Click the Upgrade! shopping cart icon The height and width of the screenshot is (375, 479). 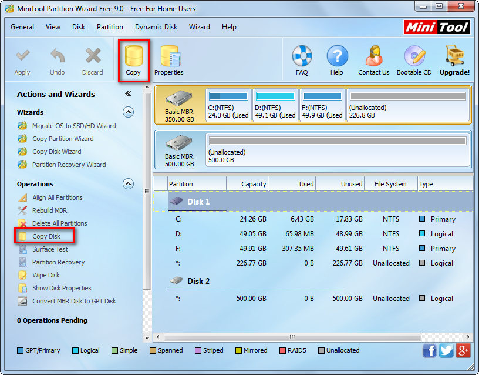[454, 56]
